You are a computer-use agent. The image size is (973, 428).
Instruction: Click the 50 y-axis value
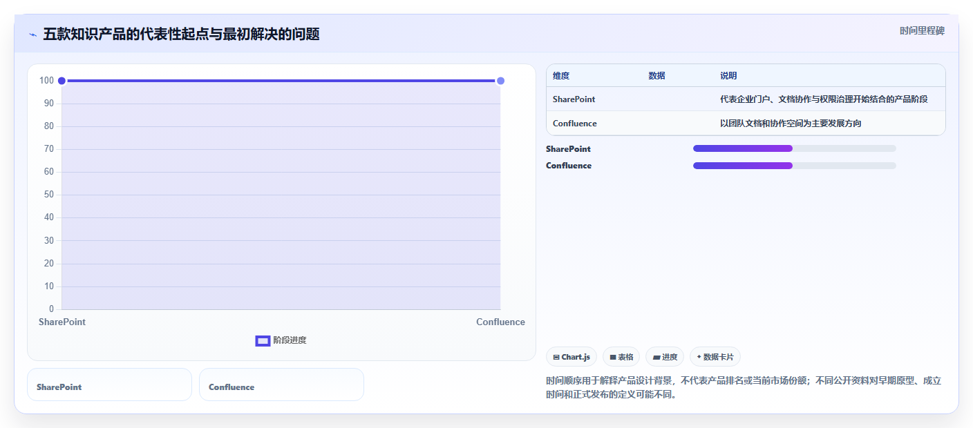click(49, 195)
